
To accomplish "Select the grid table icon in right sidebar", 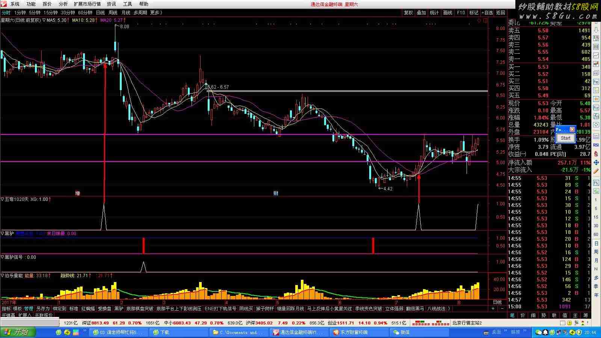I will pos(596,47).
